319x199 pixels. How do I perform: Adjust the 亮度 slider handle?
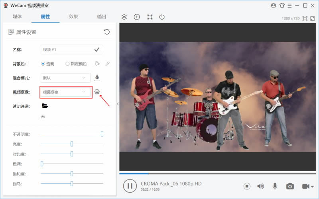tap(72, 144)
